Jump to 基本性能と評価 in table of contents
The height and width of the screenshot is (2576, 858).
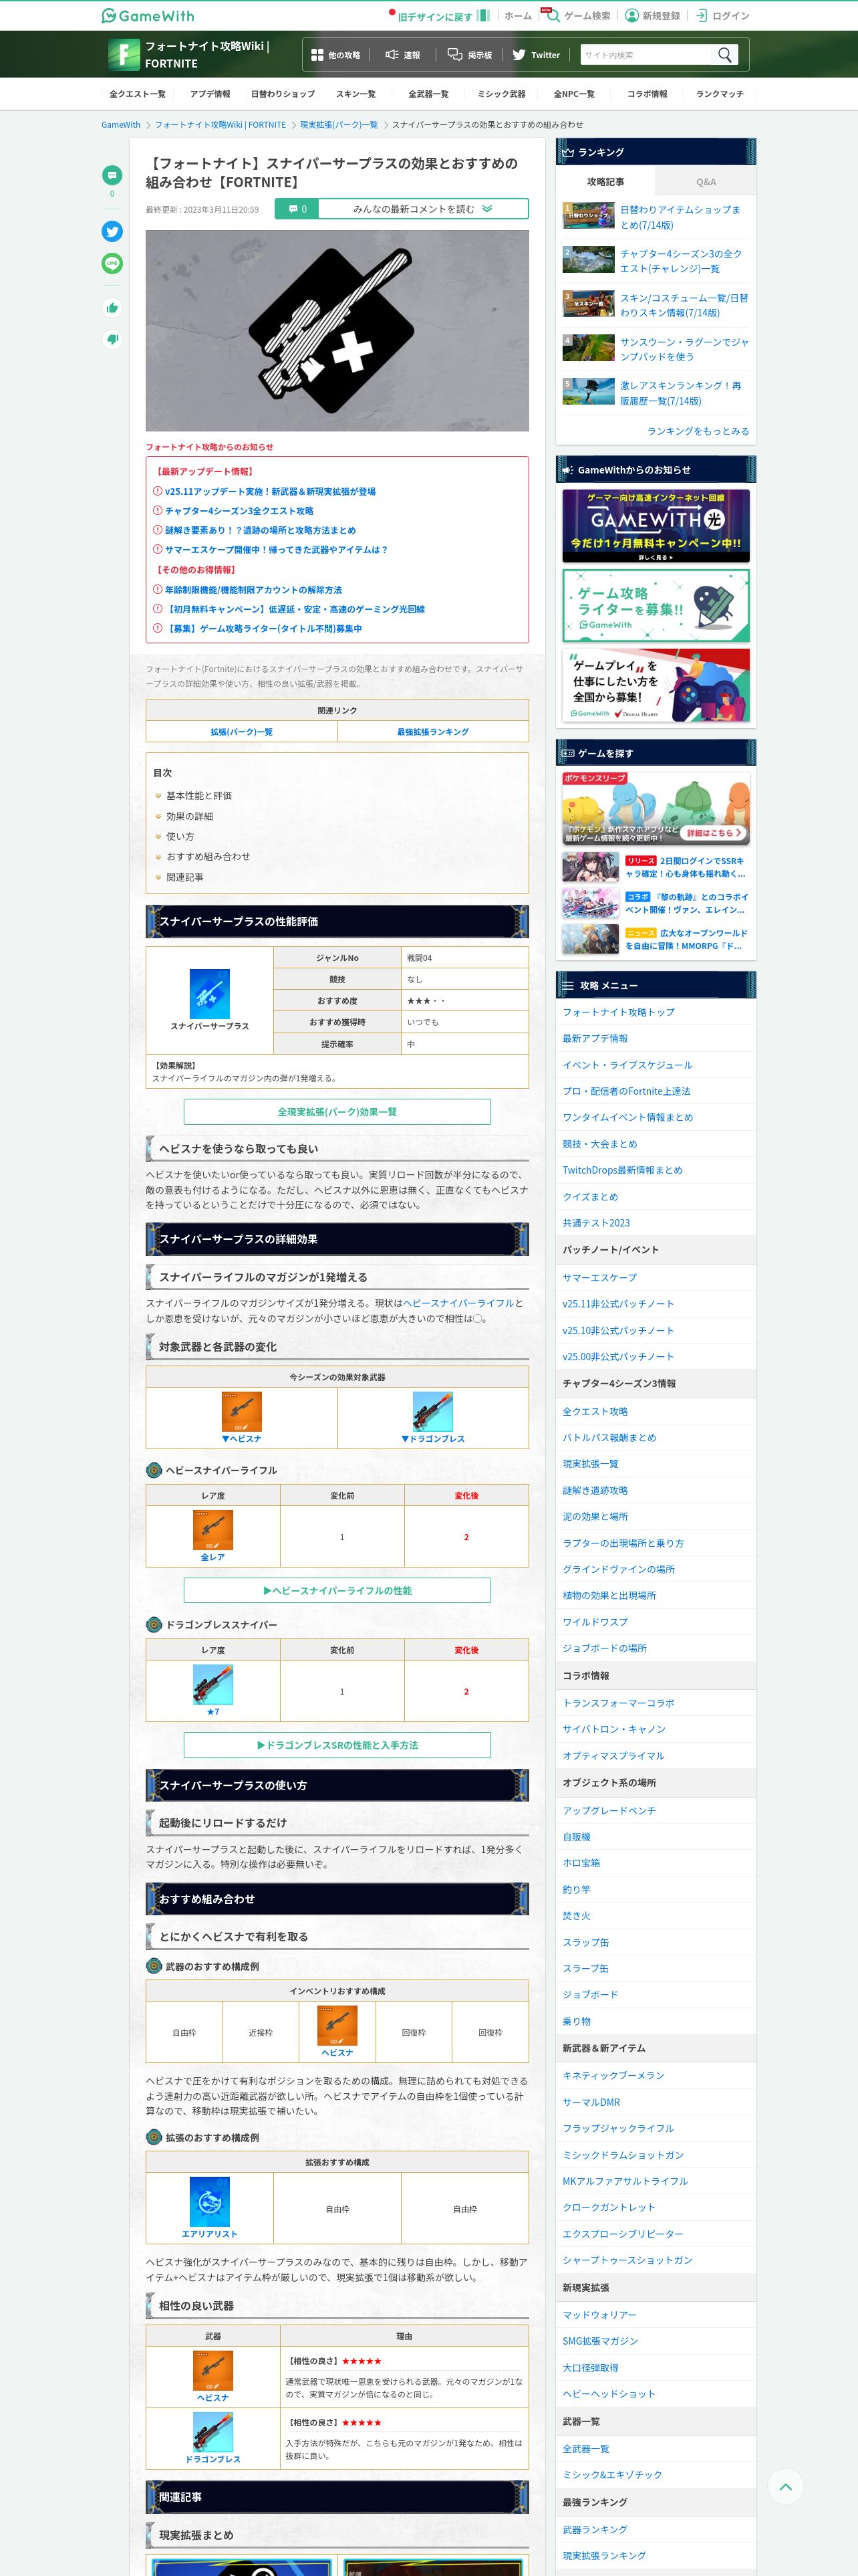[198, 795]
